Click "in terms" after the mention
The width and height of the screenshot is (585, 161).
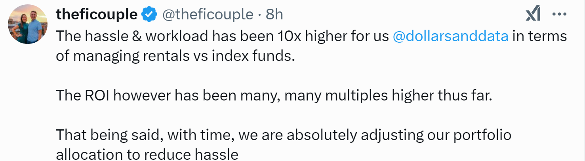tap(540, 36)
